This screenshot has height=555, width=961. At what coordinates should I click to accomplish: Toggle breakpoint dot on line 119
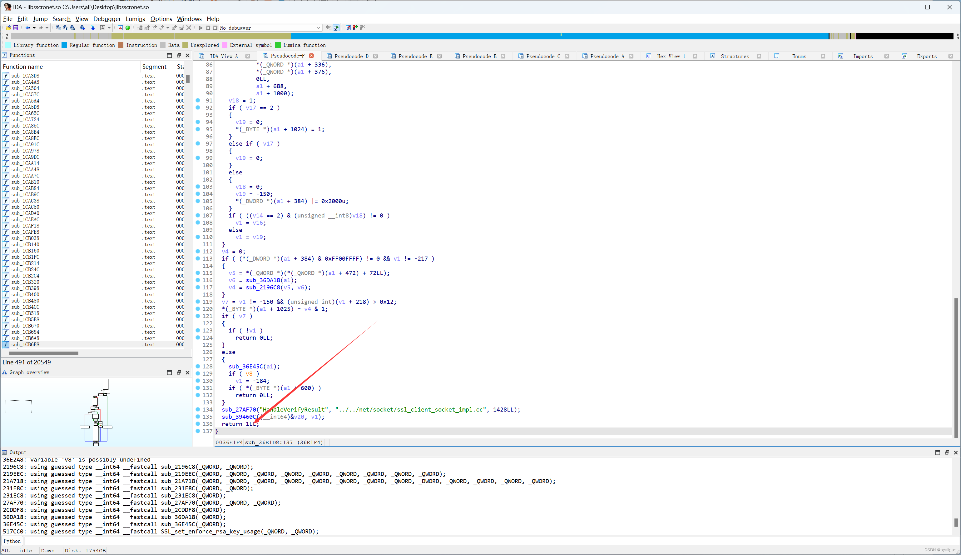(x=198, y=302)
